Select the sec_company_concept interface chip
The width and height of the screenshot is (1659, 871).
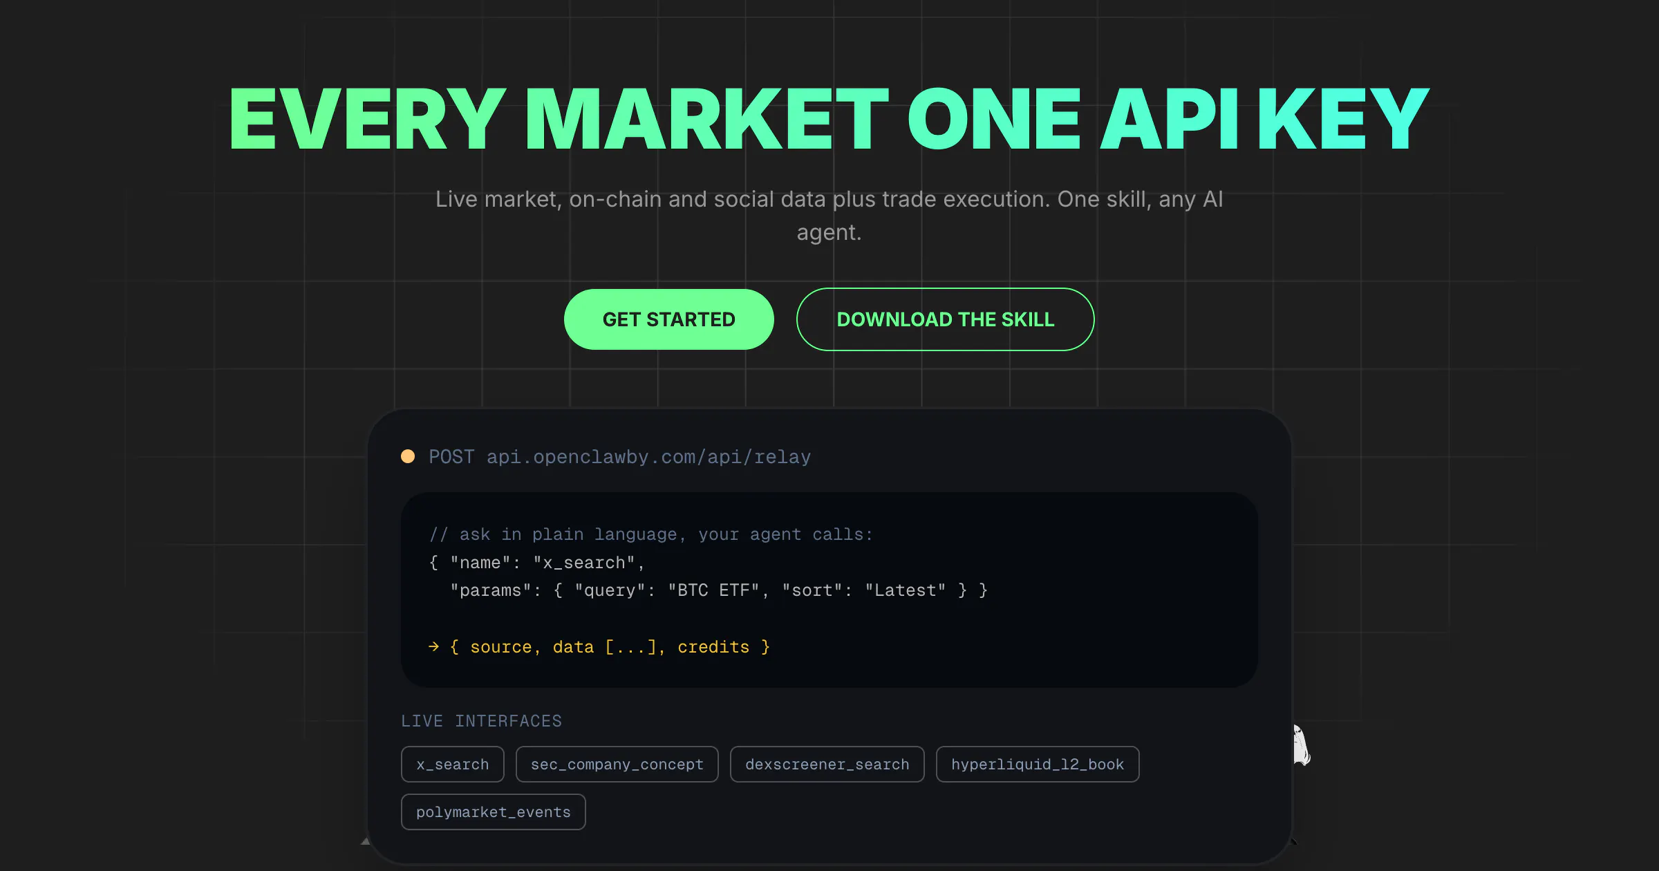coord(617,764)
